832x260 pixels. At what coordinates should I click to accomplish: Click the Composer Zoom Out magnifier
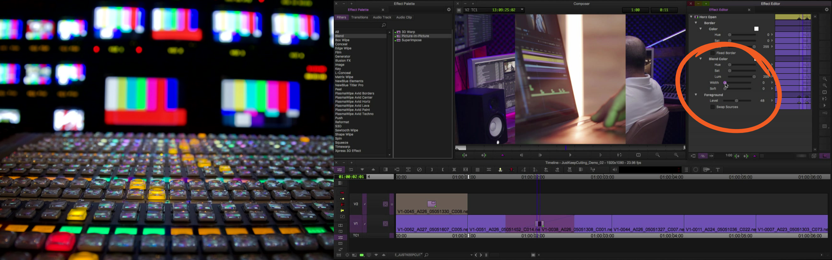tap(657, 155)
